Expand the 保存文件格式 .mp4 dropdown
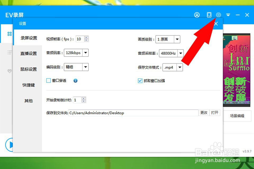The width and height of the screenshot is (254, 169). (x=180, y=67)
